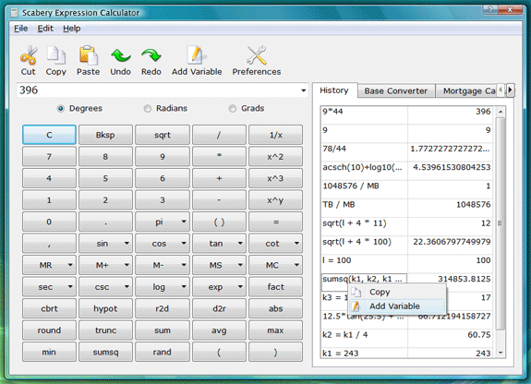Click the Redo green arrow
This screenshot has height=384, width=531.
click(x=151, y=55)
